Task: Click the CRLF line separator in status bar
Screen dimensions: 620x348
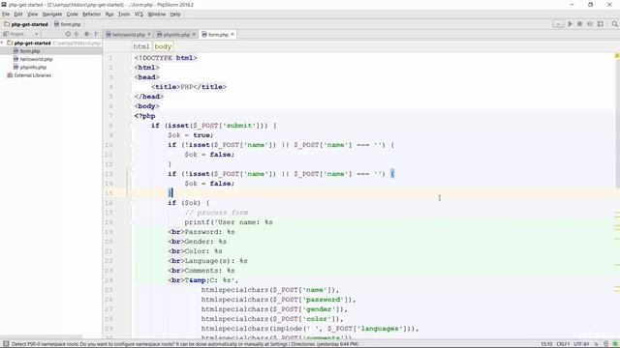Action: click(562, 344)
